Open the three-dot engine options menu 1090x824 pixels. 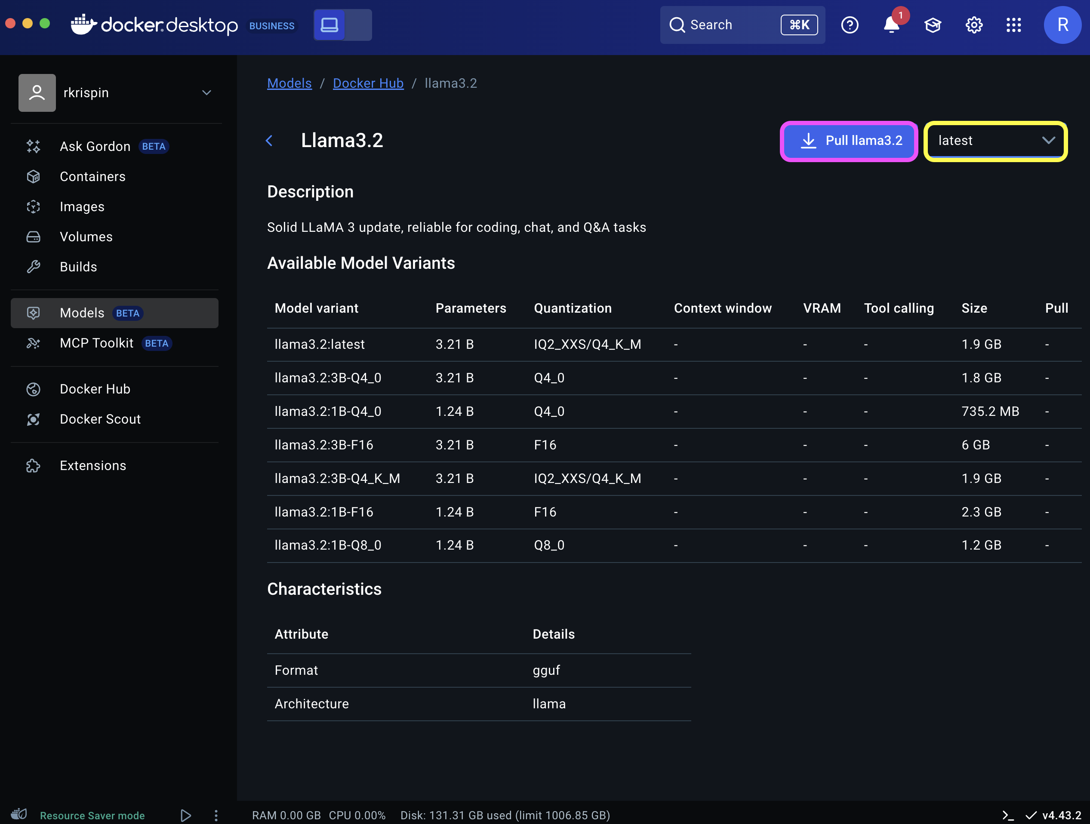tap(216, 815)
